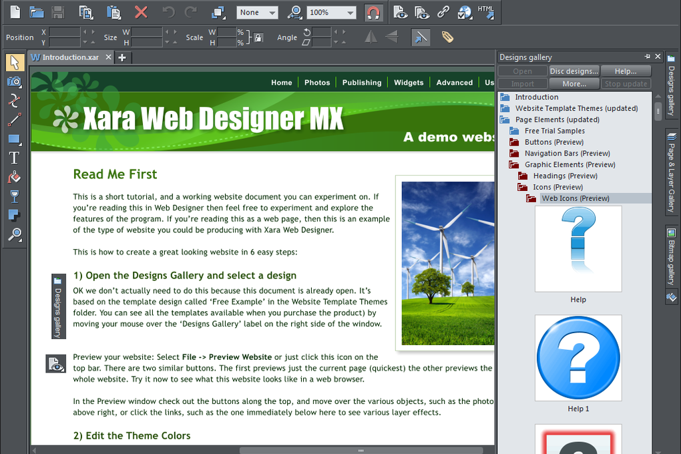Toggle the lock aspect ratio padlock
Viewport: 681px width, 454px height.
click(258, 38)
